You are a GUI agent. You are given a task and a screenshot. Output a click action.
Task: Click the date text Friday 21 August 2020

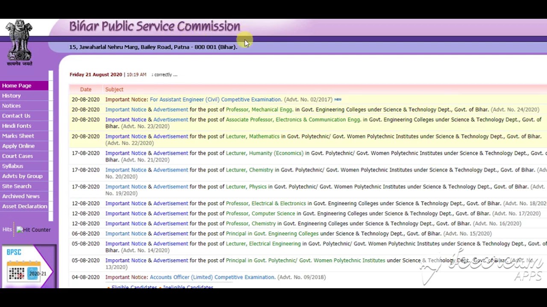click(x=96, y=75)
